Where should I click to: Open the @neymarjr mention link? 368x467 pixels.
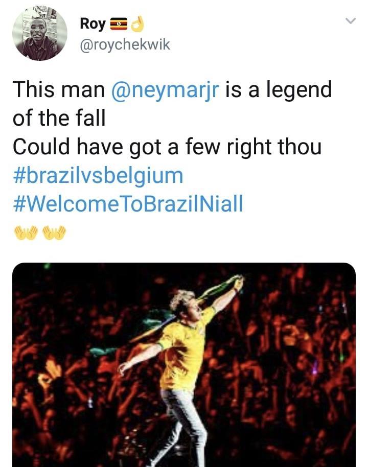[165, 89]
